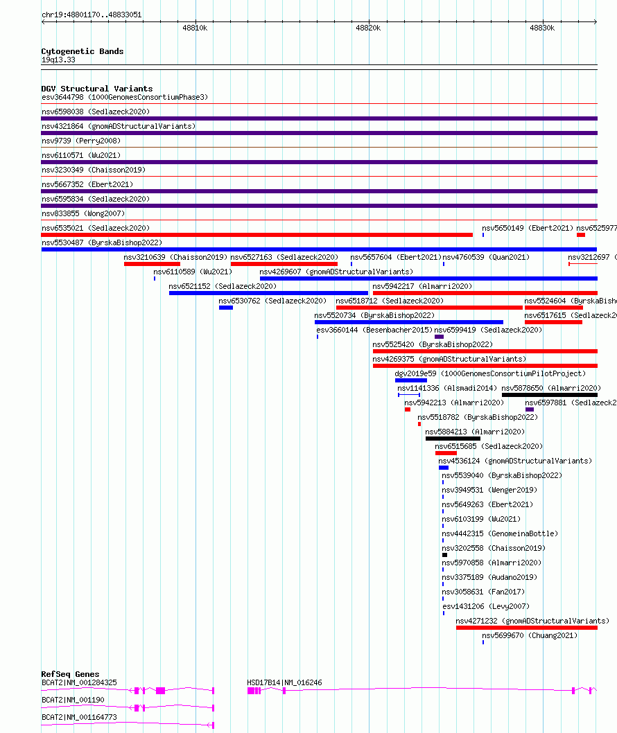Open nsv5657604 Ebert2021 variant label
The image size is (617, 733).
tap(396, 257)
